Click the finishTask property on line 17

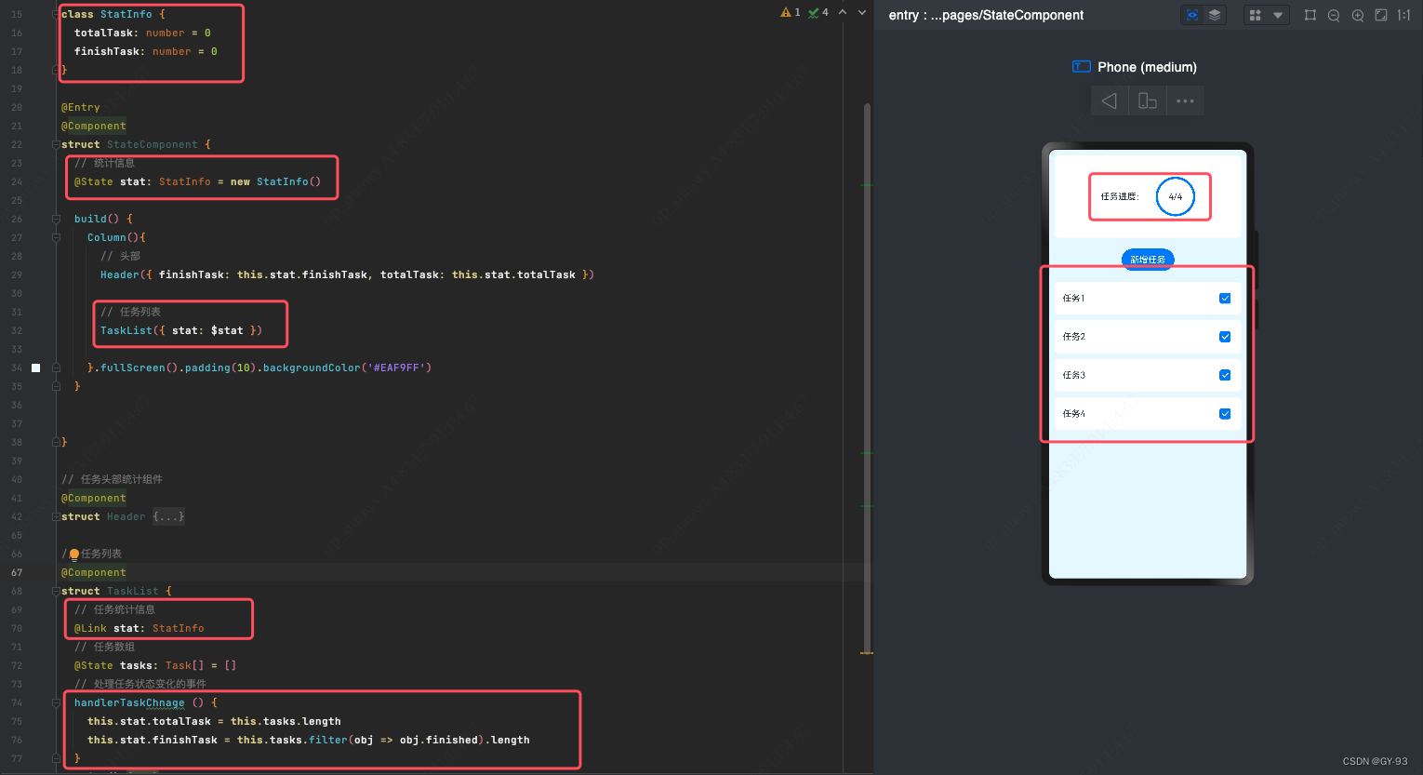(107, 51)
